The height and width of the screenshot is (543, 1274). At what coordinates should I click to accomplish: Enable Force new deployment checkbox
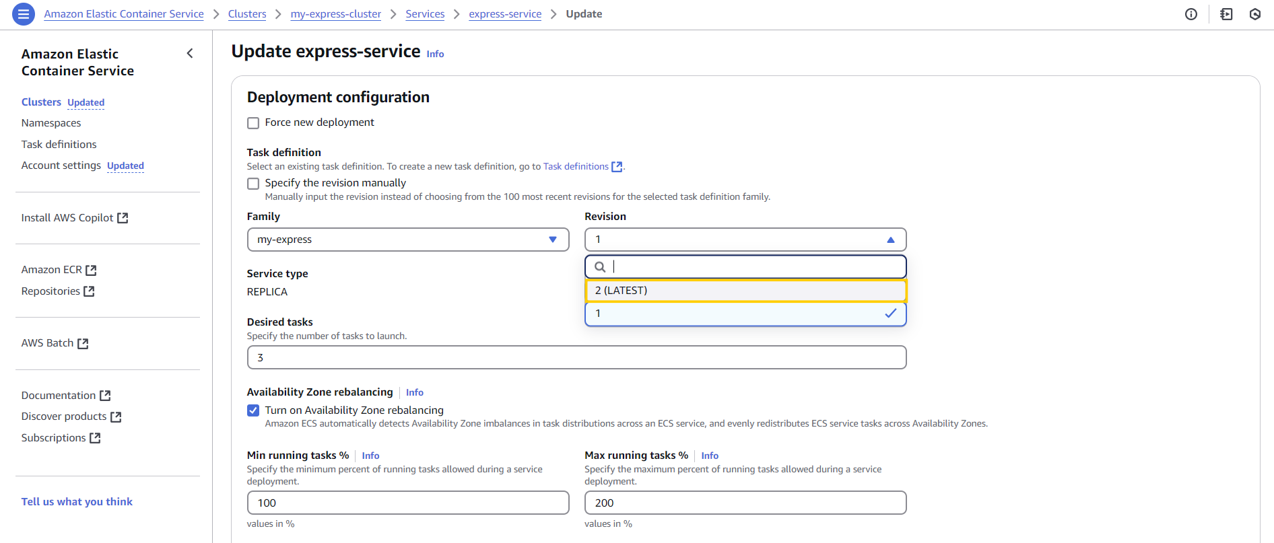coord(253,123)
